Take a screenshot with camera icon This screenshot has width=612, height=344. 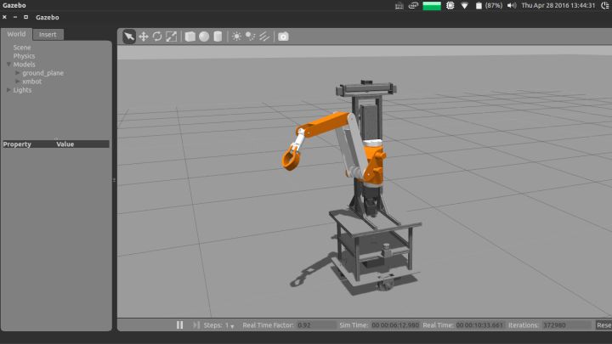283,37
